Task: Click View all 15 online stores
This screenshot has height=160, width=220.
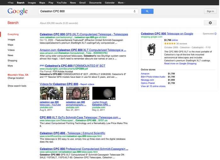Action: (x=153, y=86)
